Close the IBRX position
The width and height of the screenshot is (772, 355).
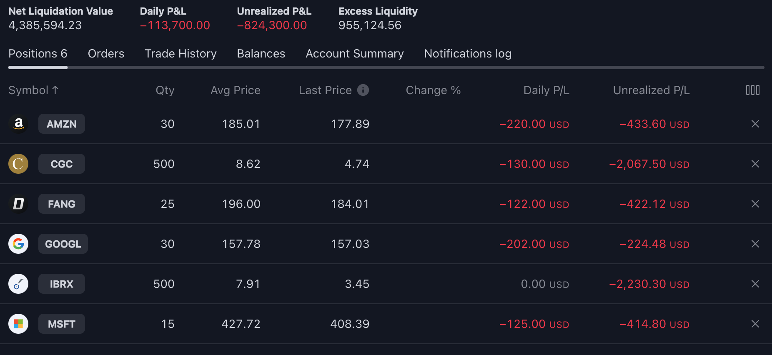755,284
